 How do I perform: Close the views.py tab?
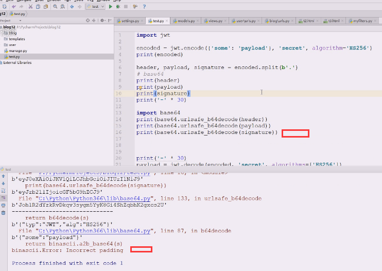tap(225, 21)
